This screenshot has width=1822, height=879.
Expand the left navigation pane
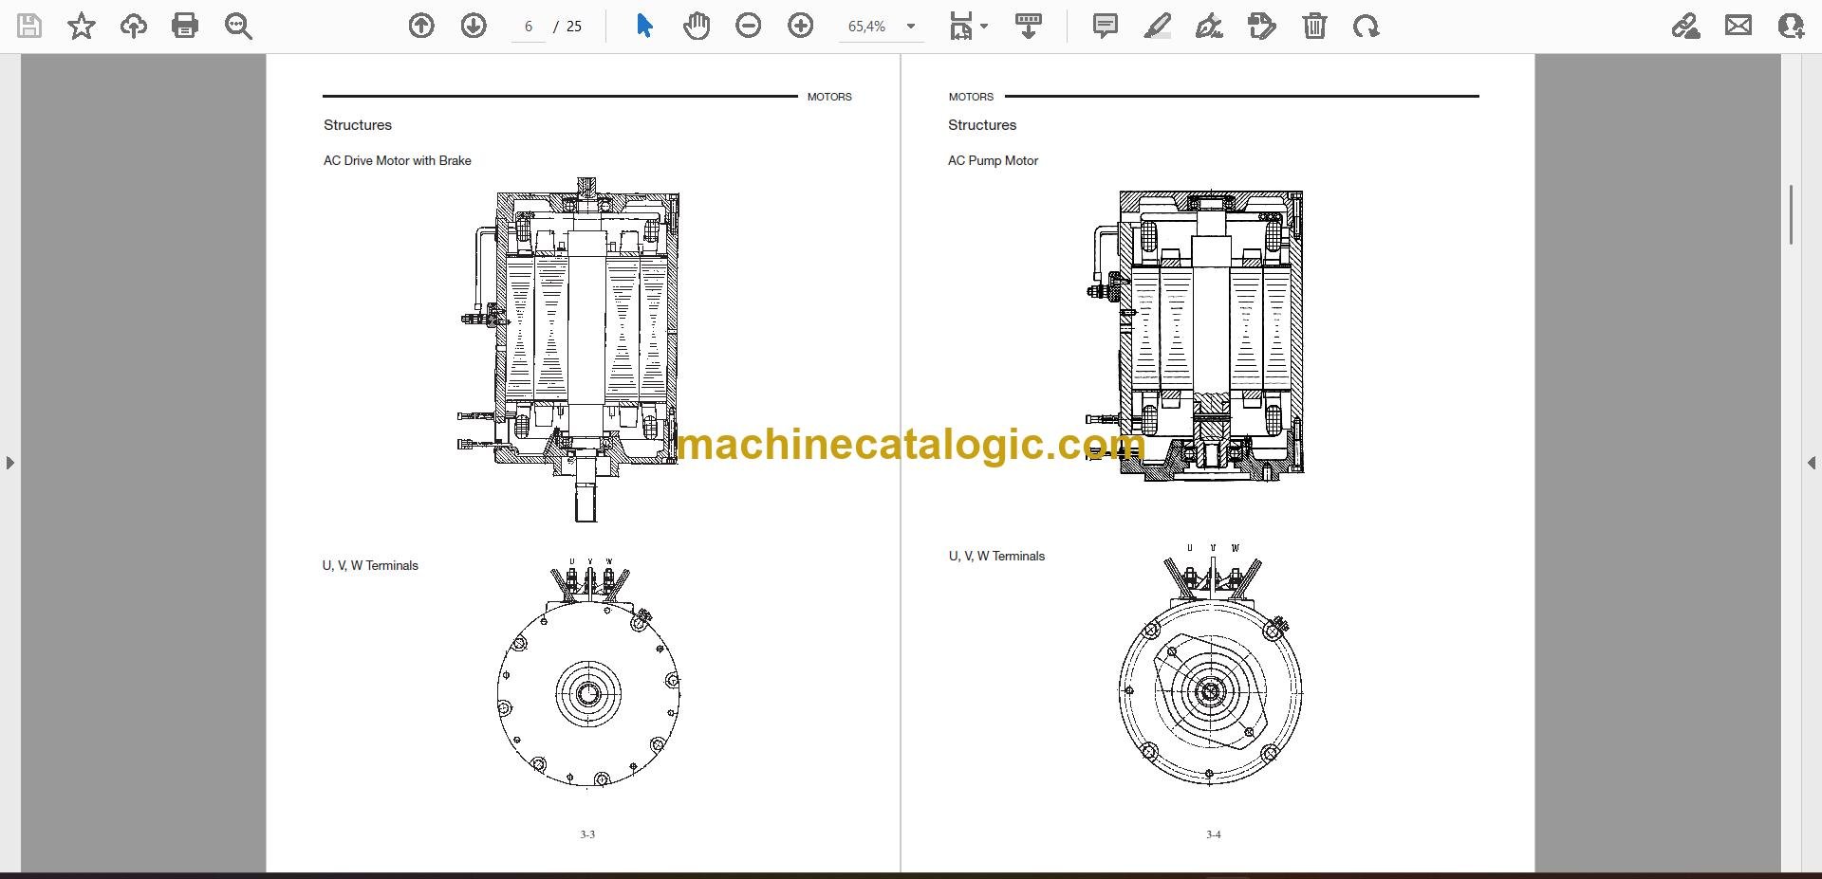tap(9, 463)
